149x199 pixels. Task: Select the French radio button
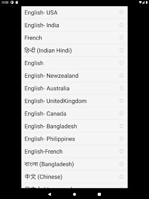pyautogui.click(x=121, y=38)
